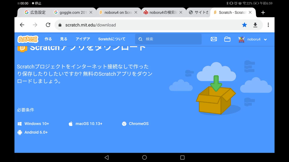Tap the Wi-Fi icon in status bar
The image size is (289, 162).
244,3
